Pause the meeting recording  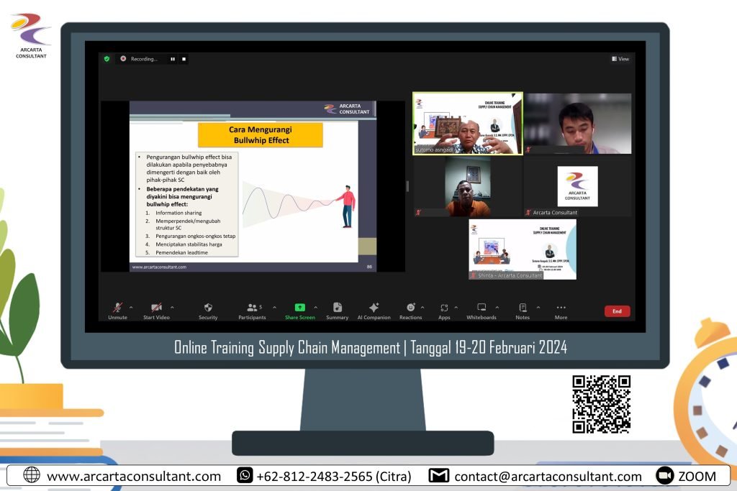(x=173, y=59)
